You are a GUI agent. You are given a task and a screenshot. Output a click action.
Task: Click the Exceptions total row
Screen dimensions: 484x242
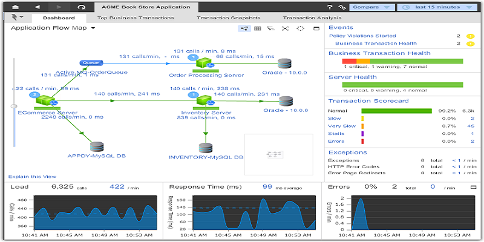click(402, 160)
